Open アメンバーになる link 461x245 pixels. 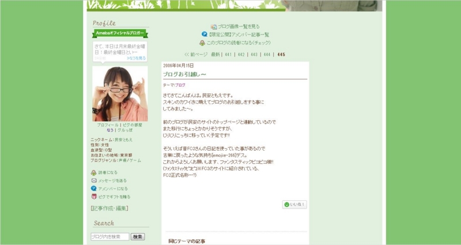coord(113,189)
